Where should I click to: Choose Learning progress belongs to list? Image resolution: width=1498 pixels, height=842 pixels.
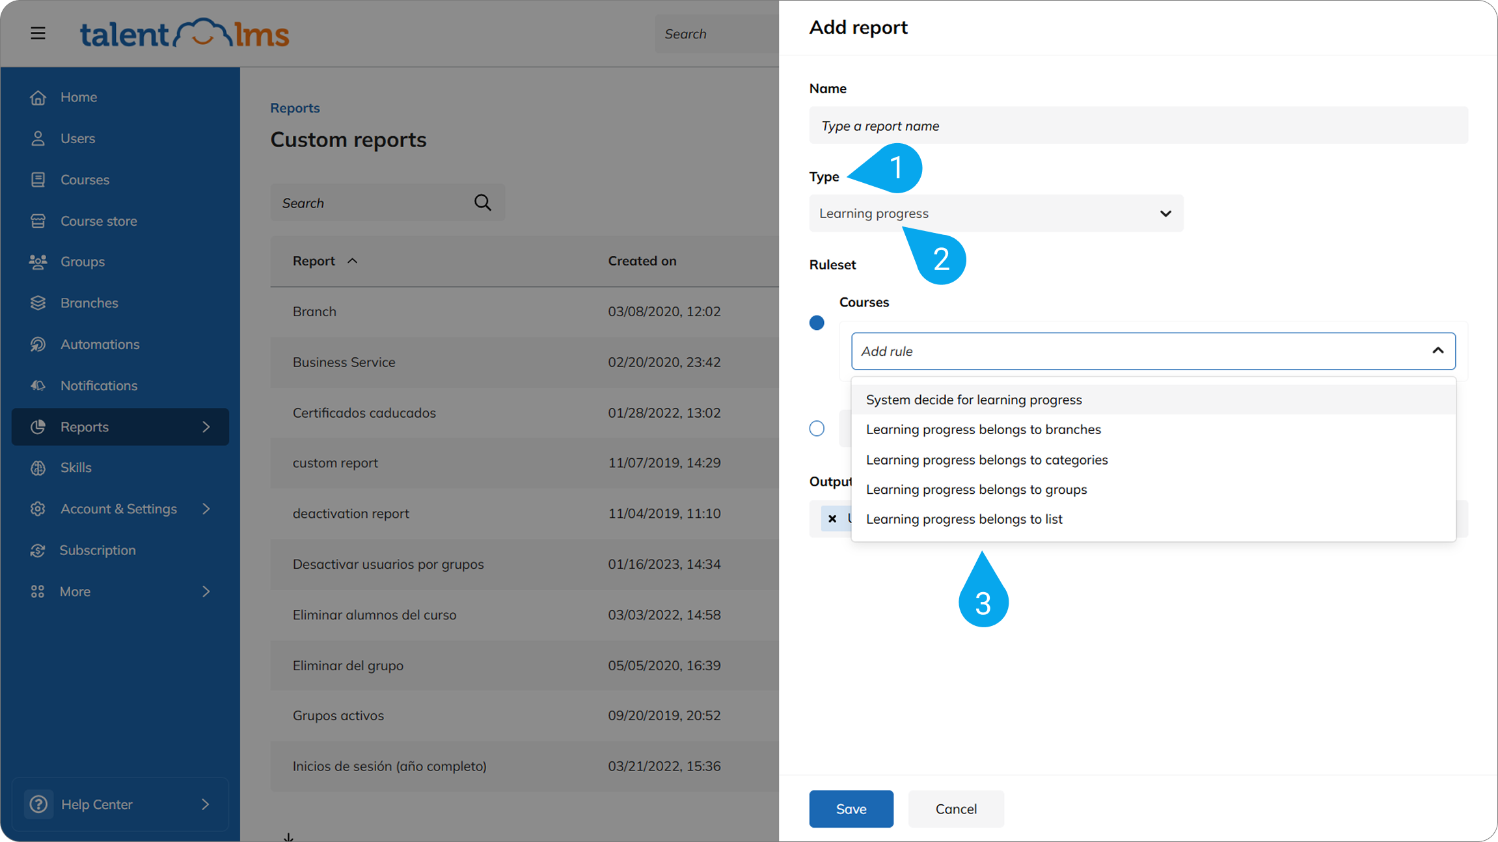click(x=1153, y=519)
